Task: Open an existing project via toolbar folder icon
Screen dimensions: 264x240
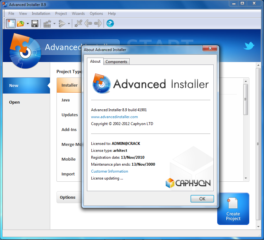Action: pyautogui.click(x=21, y=23)
